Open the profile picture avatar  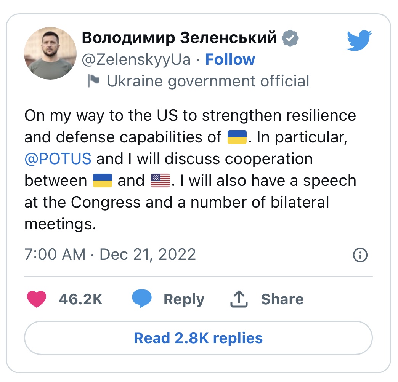click(50, 53)
